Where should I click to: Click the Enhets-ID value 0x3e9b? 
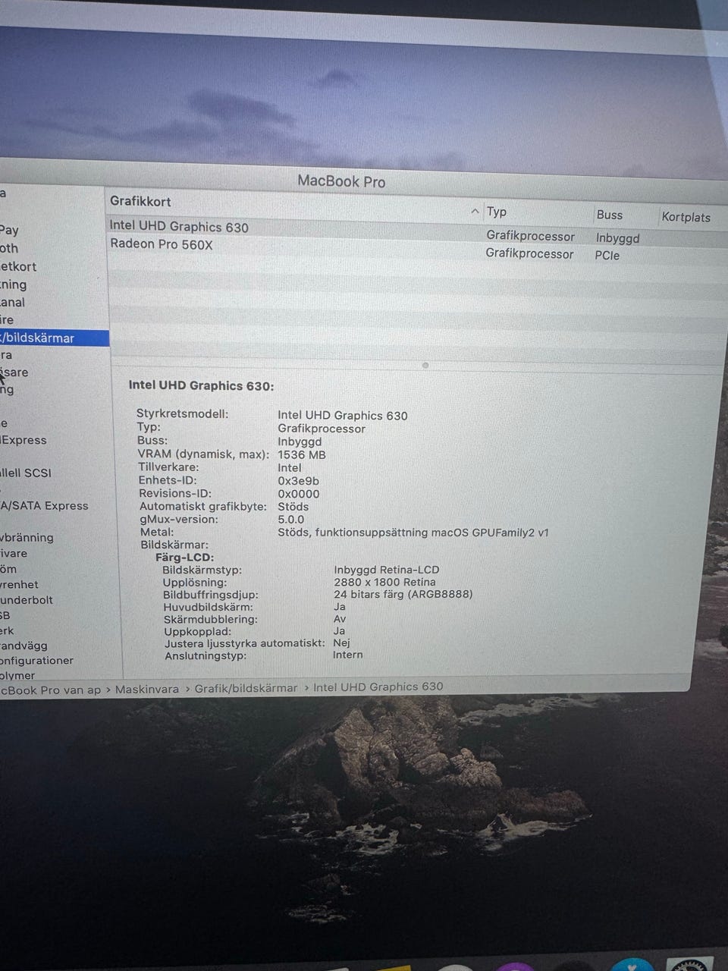pos(298,481)
